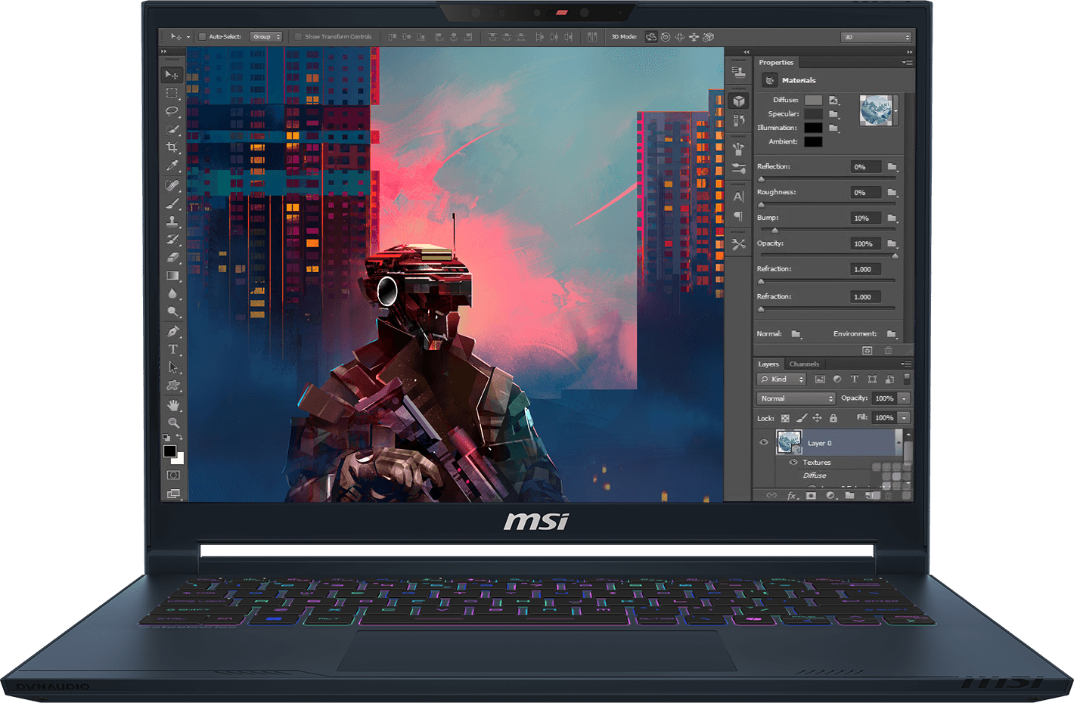Image resolution: width=1074 pixels, height=703 pixels.
Task: Toggle visibility of Textures
Action: (793, 462)
